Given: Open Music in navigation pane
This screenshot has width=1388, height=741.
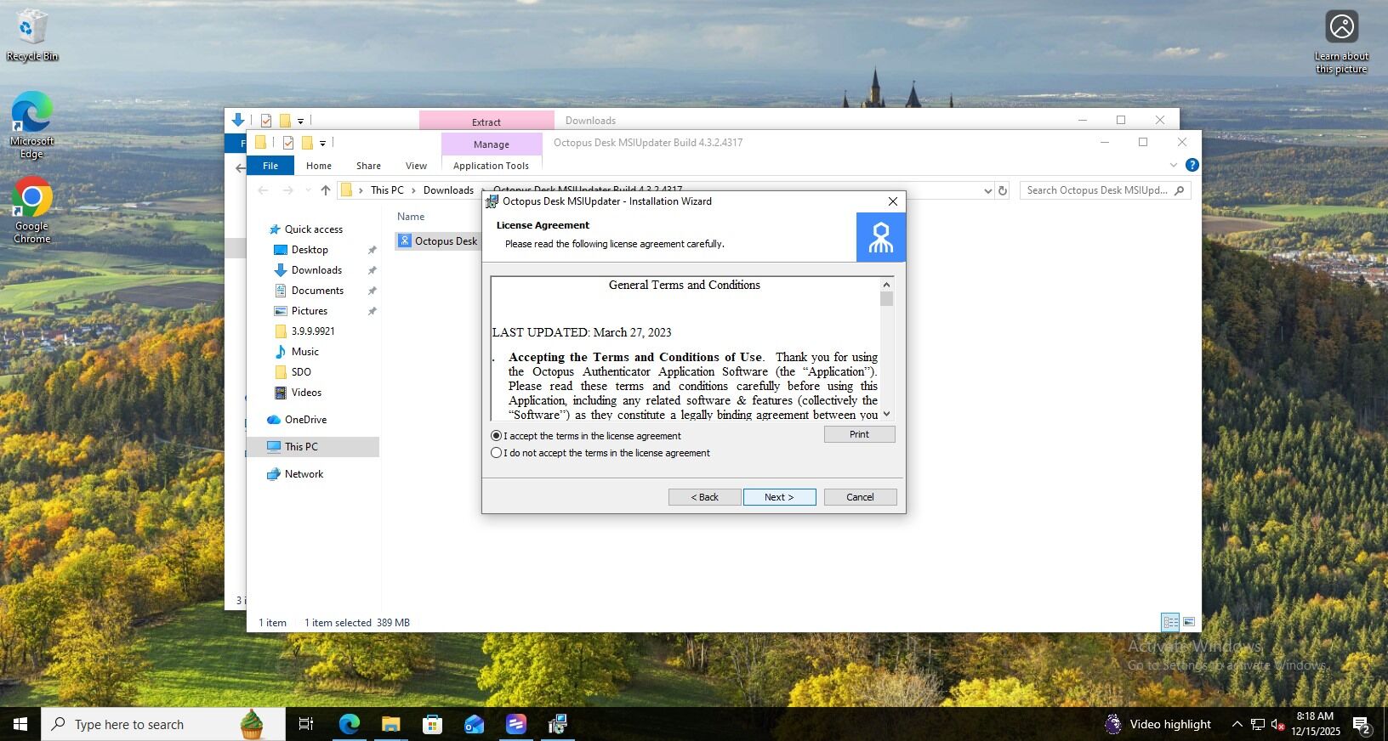Looking at the screenshot, I should tap(304, 352).
